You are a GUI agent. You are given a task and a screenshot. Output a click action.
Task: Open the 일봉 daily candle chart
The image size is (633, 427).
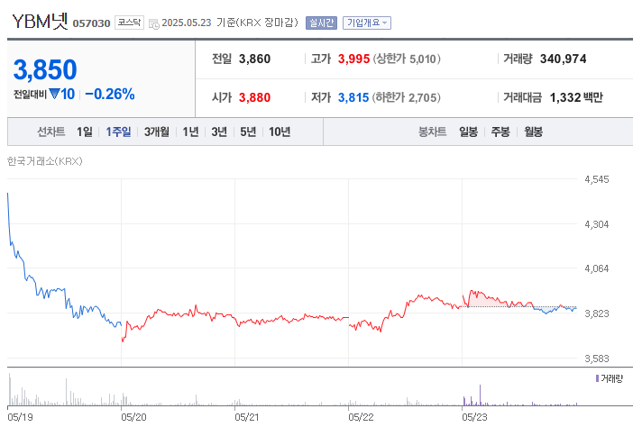coord(468,132)
